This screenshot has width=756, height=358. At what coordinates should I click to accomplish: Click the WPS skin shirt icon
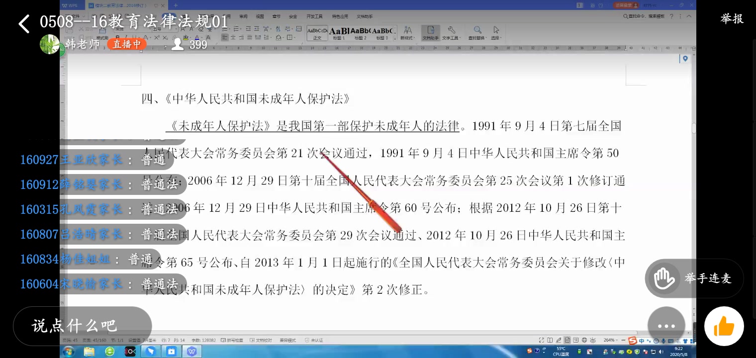point(600,5)
